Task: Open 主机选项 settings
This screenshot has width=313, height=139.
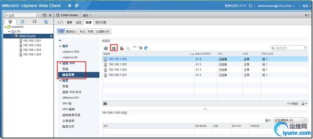Action: 68,121
